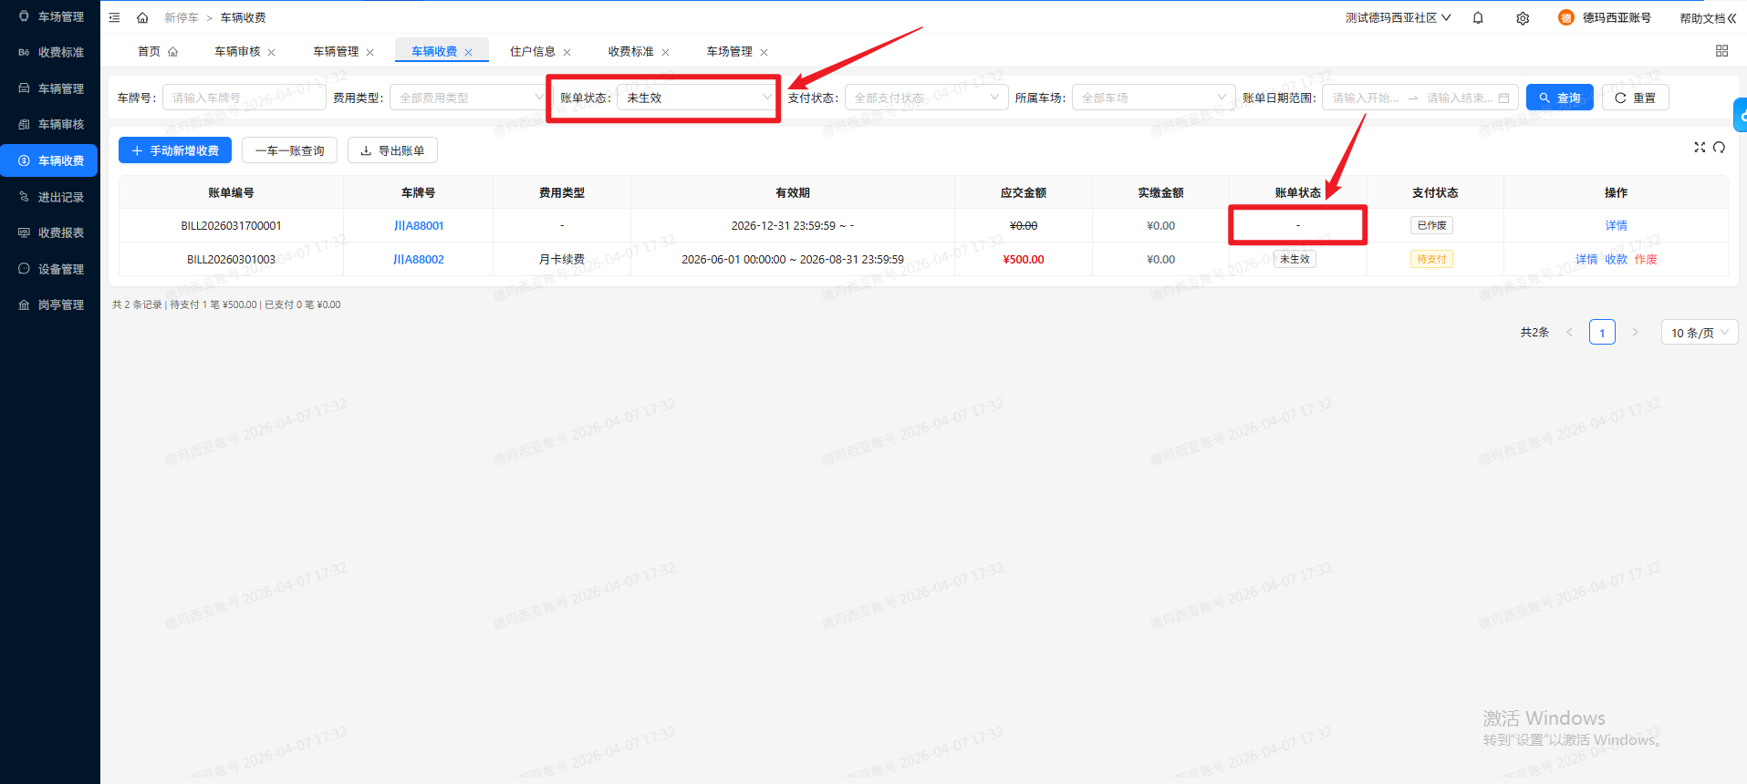This screenshot has width=1747, height=784.
Task: Click the 查询 search button
Action: [x=1559, y=98]
